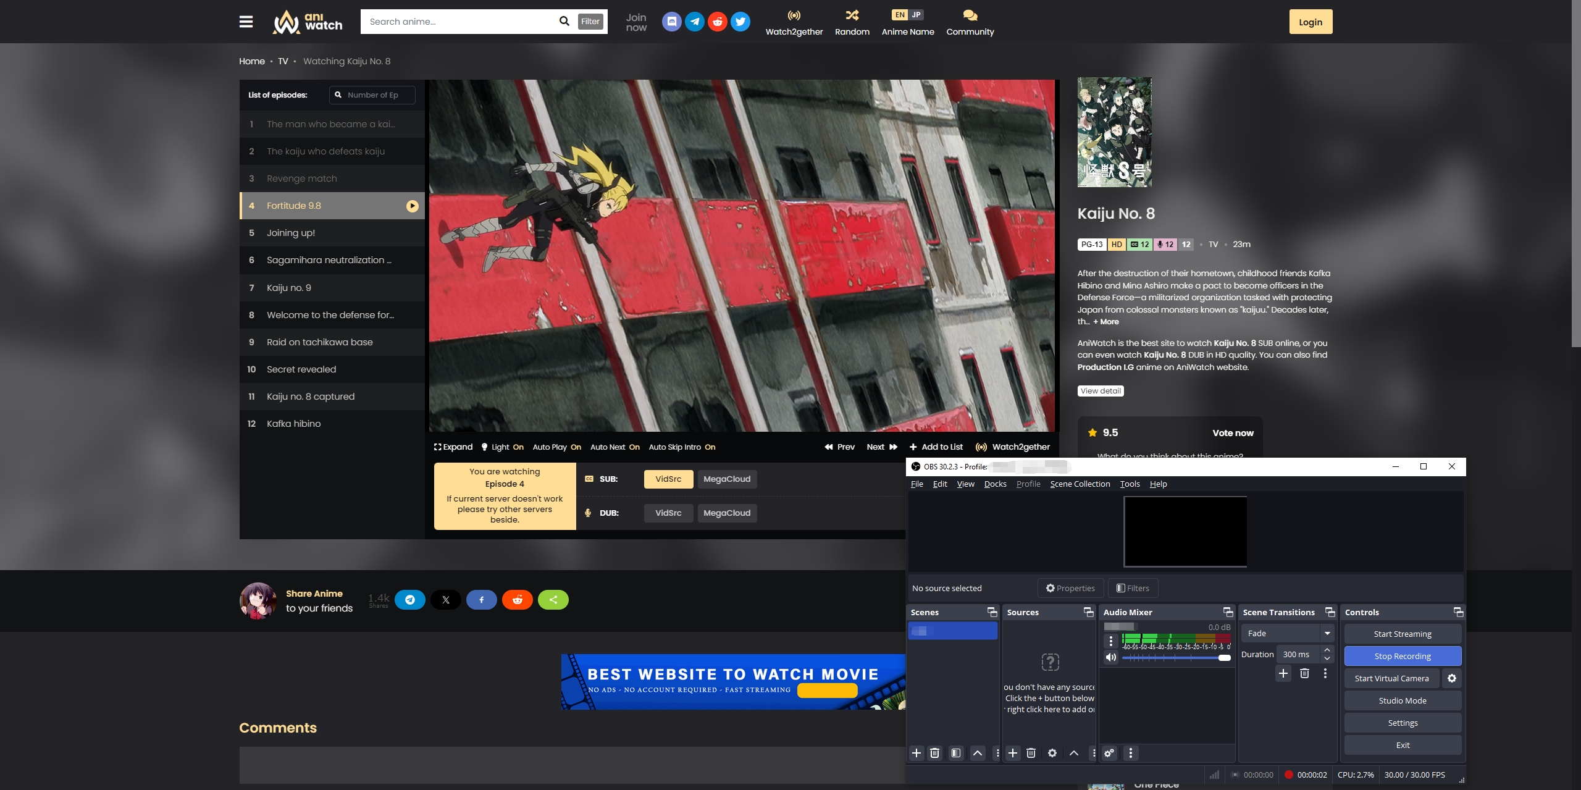This screenshot has width=1581, height=790.
Task: Click View detail for Kaiju No. 8
Action: pyautogui.click(x=1101, y=391)
